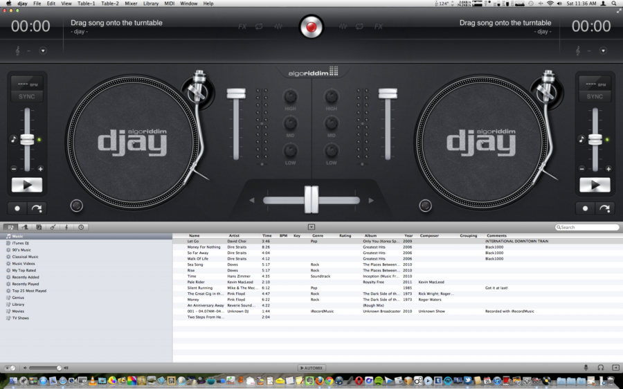This screenshot has width=623, height=389.
Task: Toggle right deck key lock note icon
Action: [581, 139]
